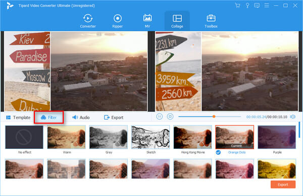Open the Ripper module
303x196 pixels.
coord(118,21)
